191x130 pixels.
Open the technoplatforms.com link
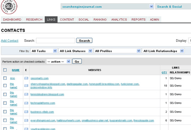(43, 103)
